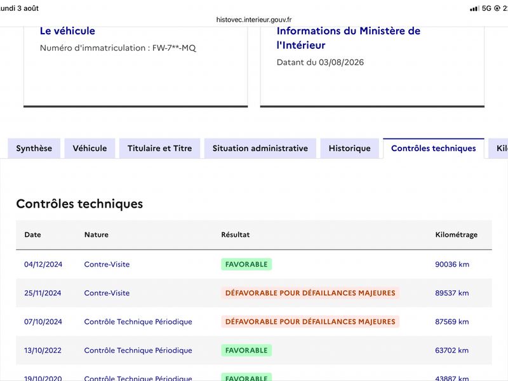Viewport: 508px width, 381px height.
Task: Open the Synthèse tab
Action: tap(34, 149)
